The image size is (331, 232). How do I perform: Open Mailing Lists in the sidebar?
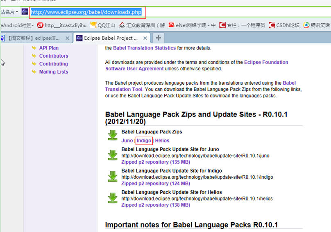(x=53, y=72)
